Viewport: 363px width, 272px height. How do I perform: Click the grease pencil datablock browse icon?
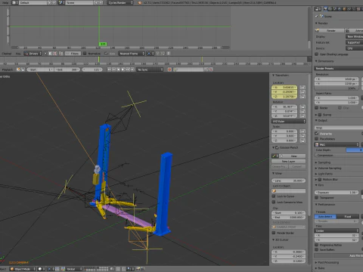(275, 156)
